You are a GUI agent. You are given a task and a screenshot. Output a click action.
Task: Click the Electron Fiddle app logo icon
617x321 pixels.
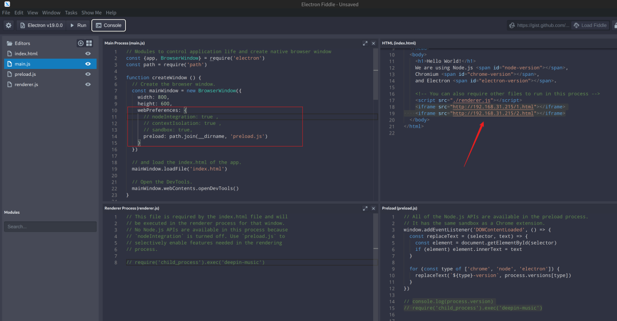pos(7,4)
